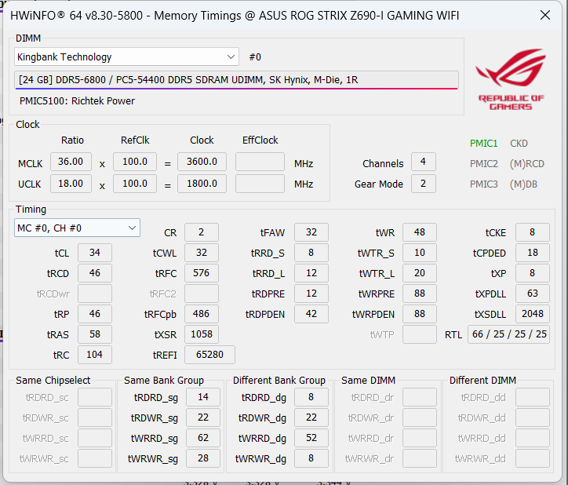Click the empty tRDRD_sc value field
This screenshot has width=568, height=485.
(x=95, y=397)
